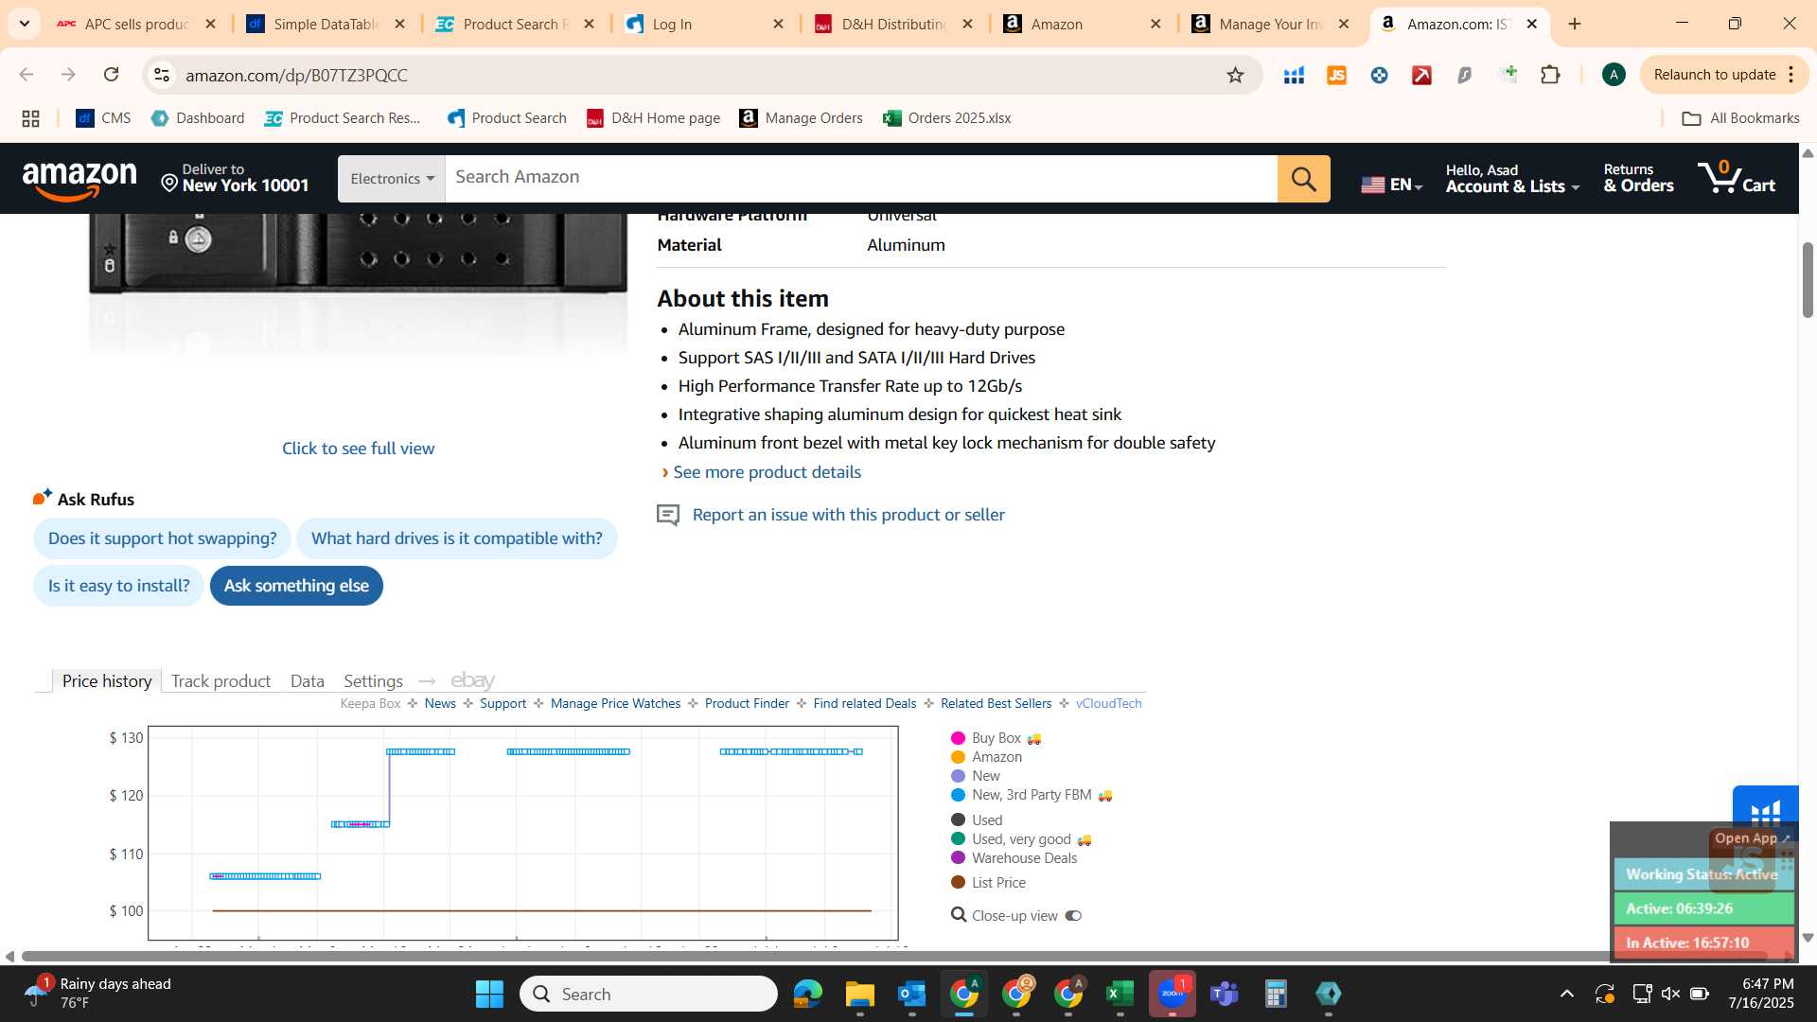
Task: Open Keepa Settings tab
Action: pos(373,681)
